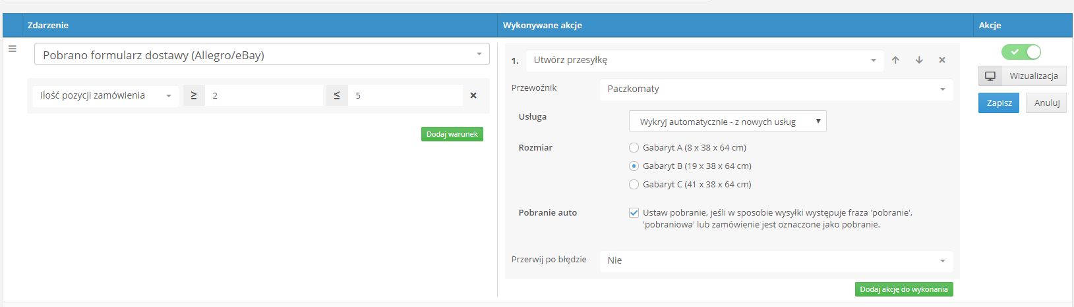Click the drag handle hamburger icon
Viewport: 1074px width, 307px height.
click(12, 49)
